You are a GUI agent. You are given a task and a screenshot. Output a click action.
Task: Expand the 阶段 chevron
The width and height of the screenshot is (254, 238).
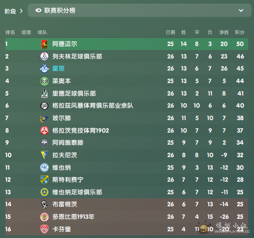[21, 11]
